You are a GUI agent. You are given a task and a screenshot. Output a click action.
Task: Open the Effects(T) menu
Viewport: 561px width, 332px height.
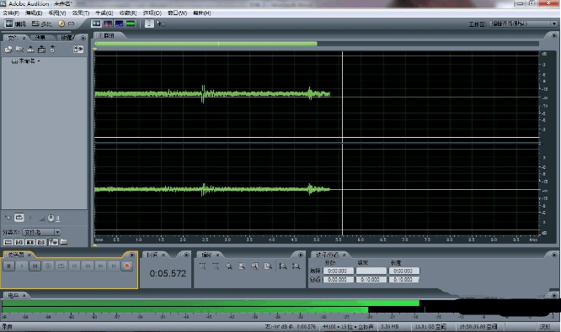point(81,13)
